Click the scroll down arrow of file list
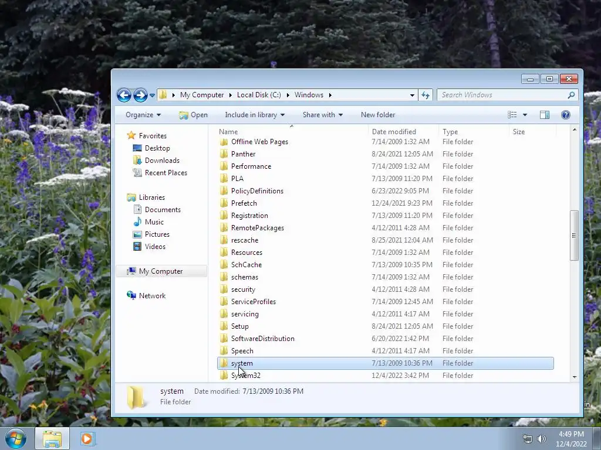 tap(574, 377)
